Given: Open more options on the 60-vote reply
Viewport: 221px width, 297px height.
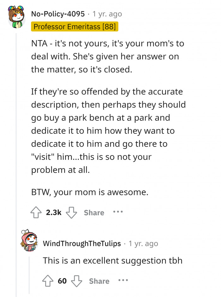Looking at the screenshot, I should coord(123,281).
